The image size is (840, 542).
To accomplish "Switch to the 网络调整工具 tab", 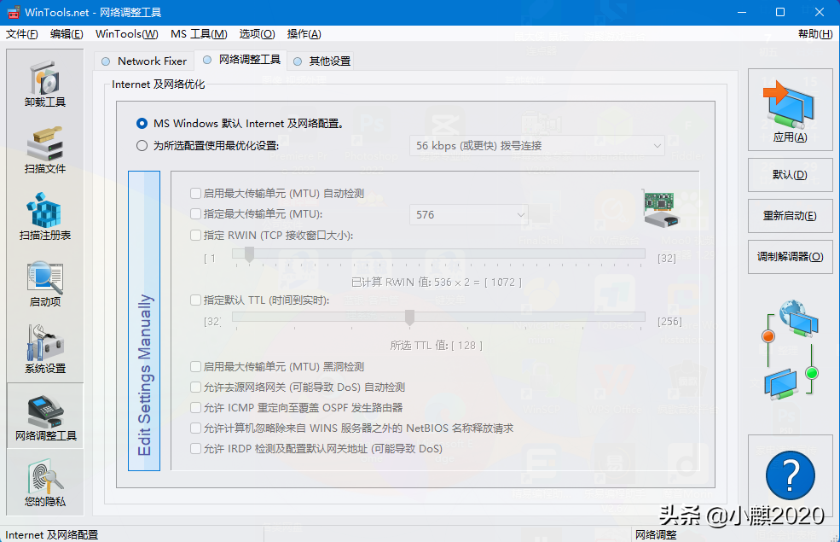I will [241, 60].
